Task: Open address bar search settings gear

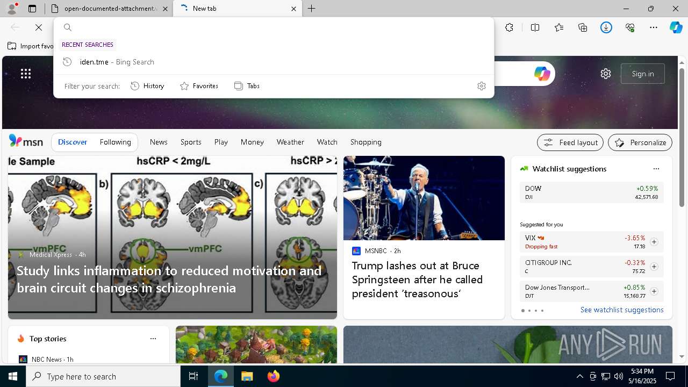Action: [x=482, y=86]
